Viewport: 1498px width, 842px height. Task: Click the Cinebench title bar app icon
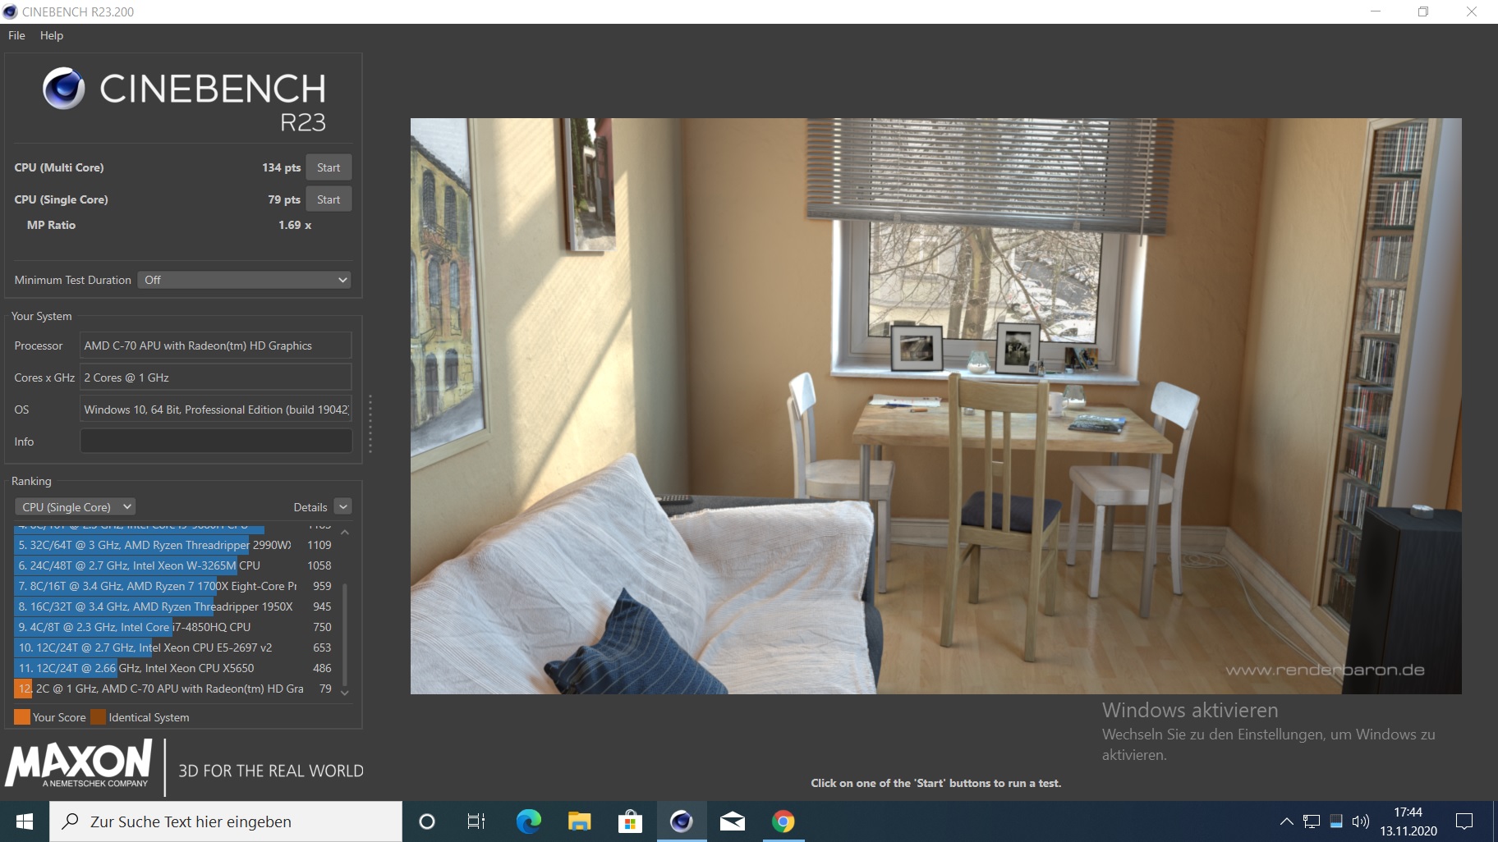click(10, 11)
